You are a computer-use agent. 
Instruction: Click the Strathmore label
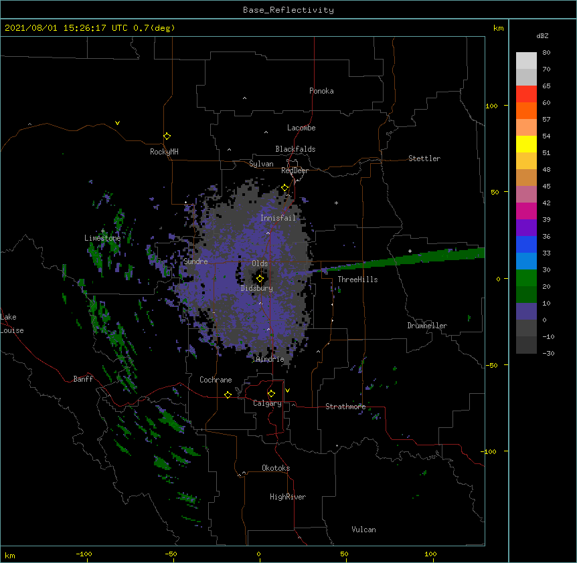tap(345, 407)
